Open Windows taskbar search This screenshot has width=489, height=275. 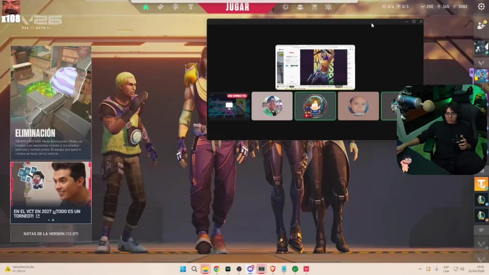tap(194, 269)
